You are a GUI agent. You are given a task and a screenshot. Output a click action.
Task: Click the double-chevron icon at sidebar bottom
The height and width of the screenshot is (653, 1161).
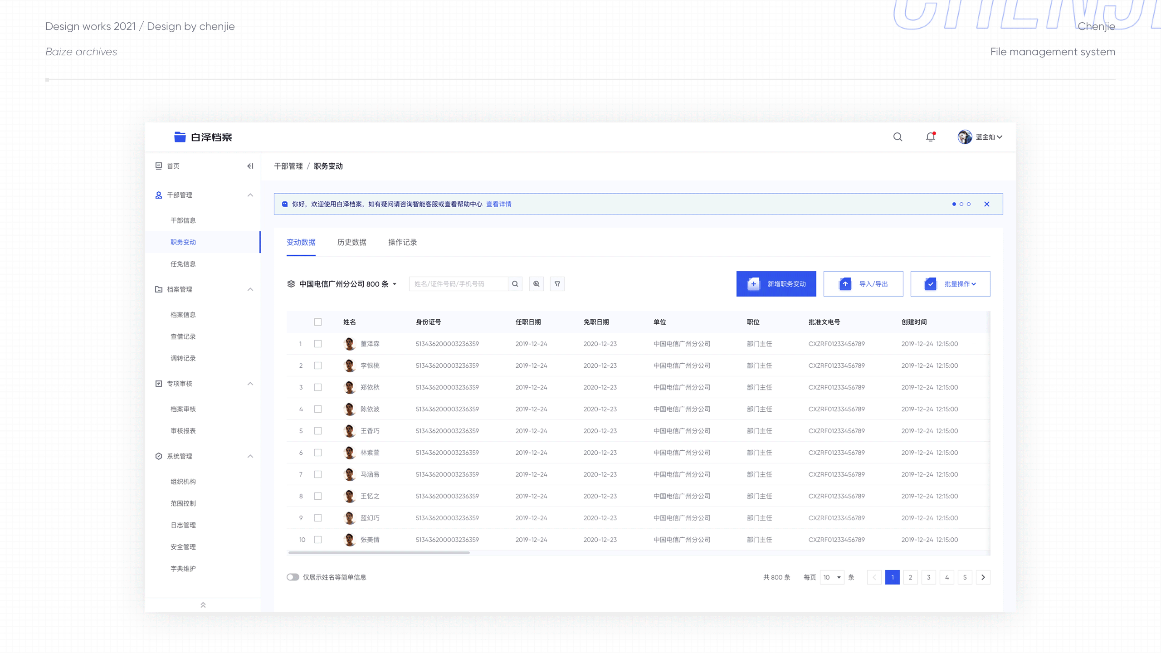click(x=203, y=605)
